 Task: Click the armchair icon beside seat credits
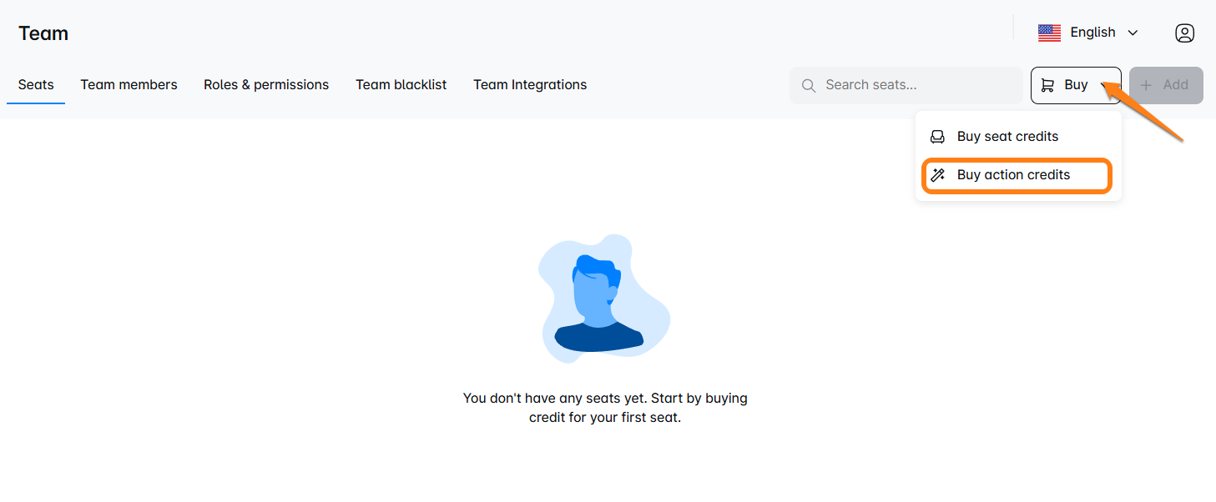(x=937, y=137)
